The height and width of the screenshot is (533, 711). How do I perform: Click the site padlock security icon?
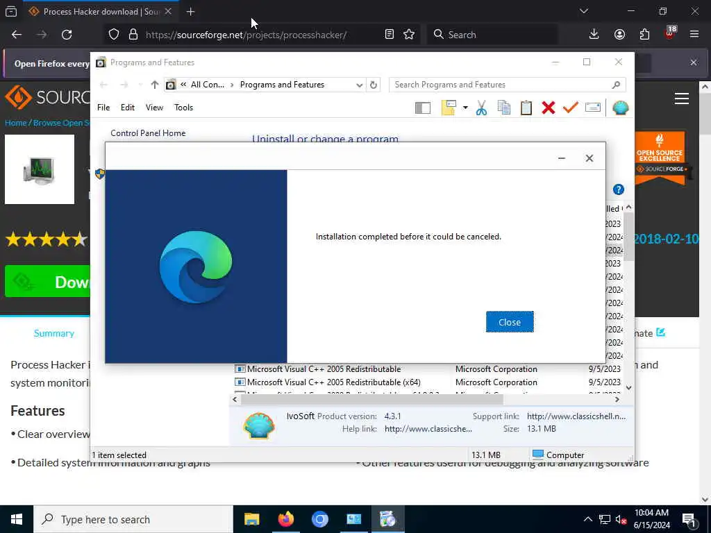click(x=133, y=35)
